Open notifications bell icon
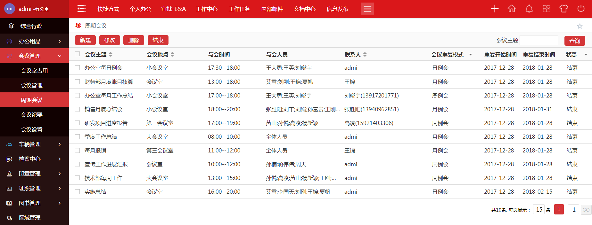Viewport: 592px width, 225px height. point(529,9)
